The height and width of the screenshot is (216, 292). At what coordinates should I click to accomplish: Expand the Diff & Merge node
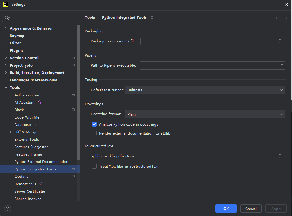click(11, 132)
